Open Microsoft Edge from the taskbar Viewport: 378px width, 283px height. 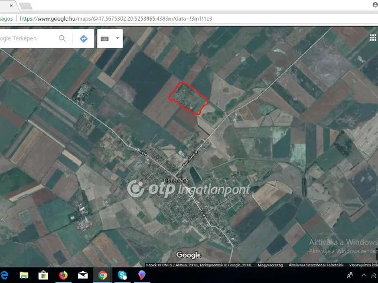pos(5,275)
